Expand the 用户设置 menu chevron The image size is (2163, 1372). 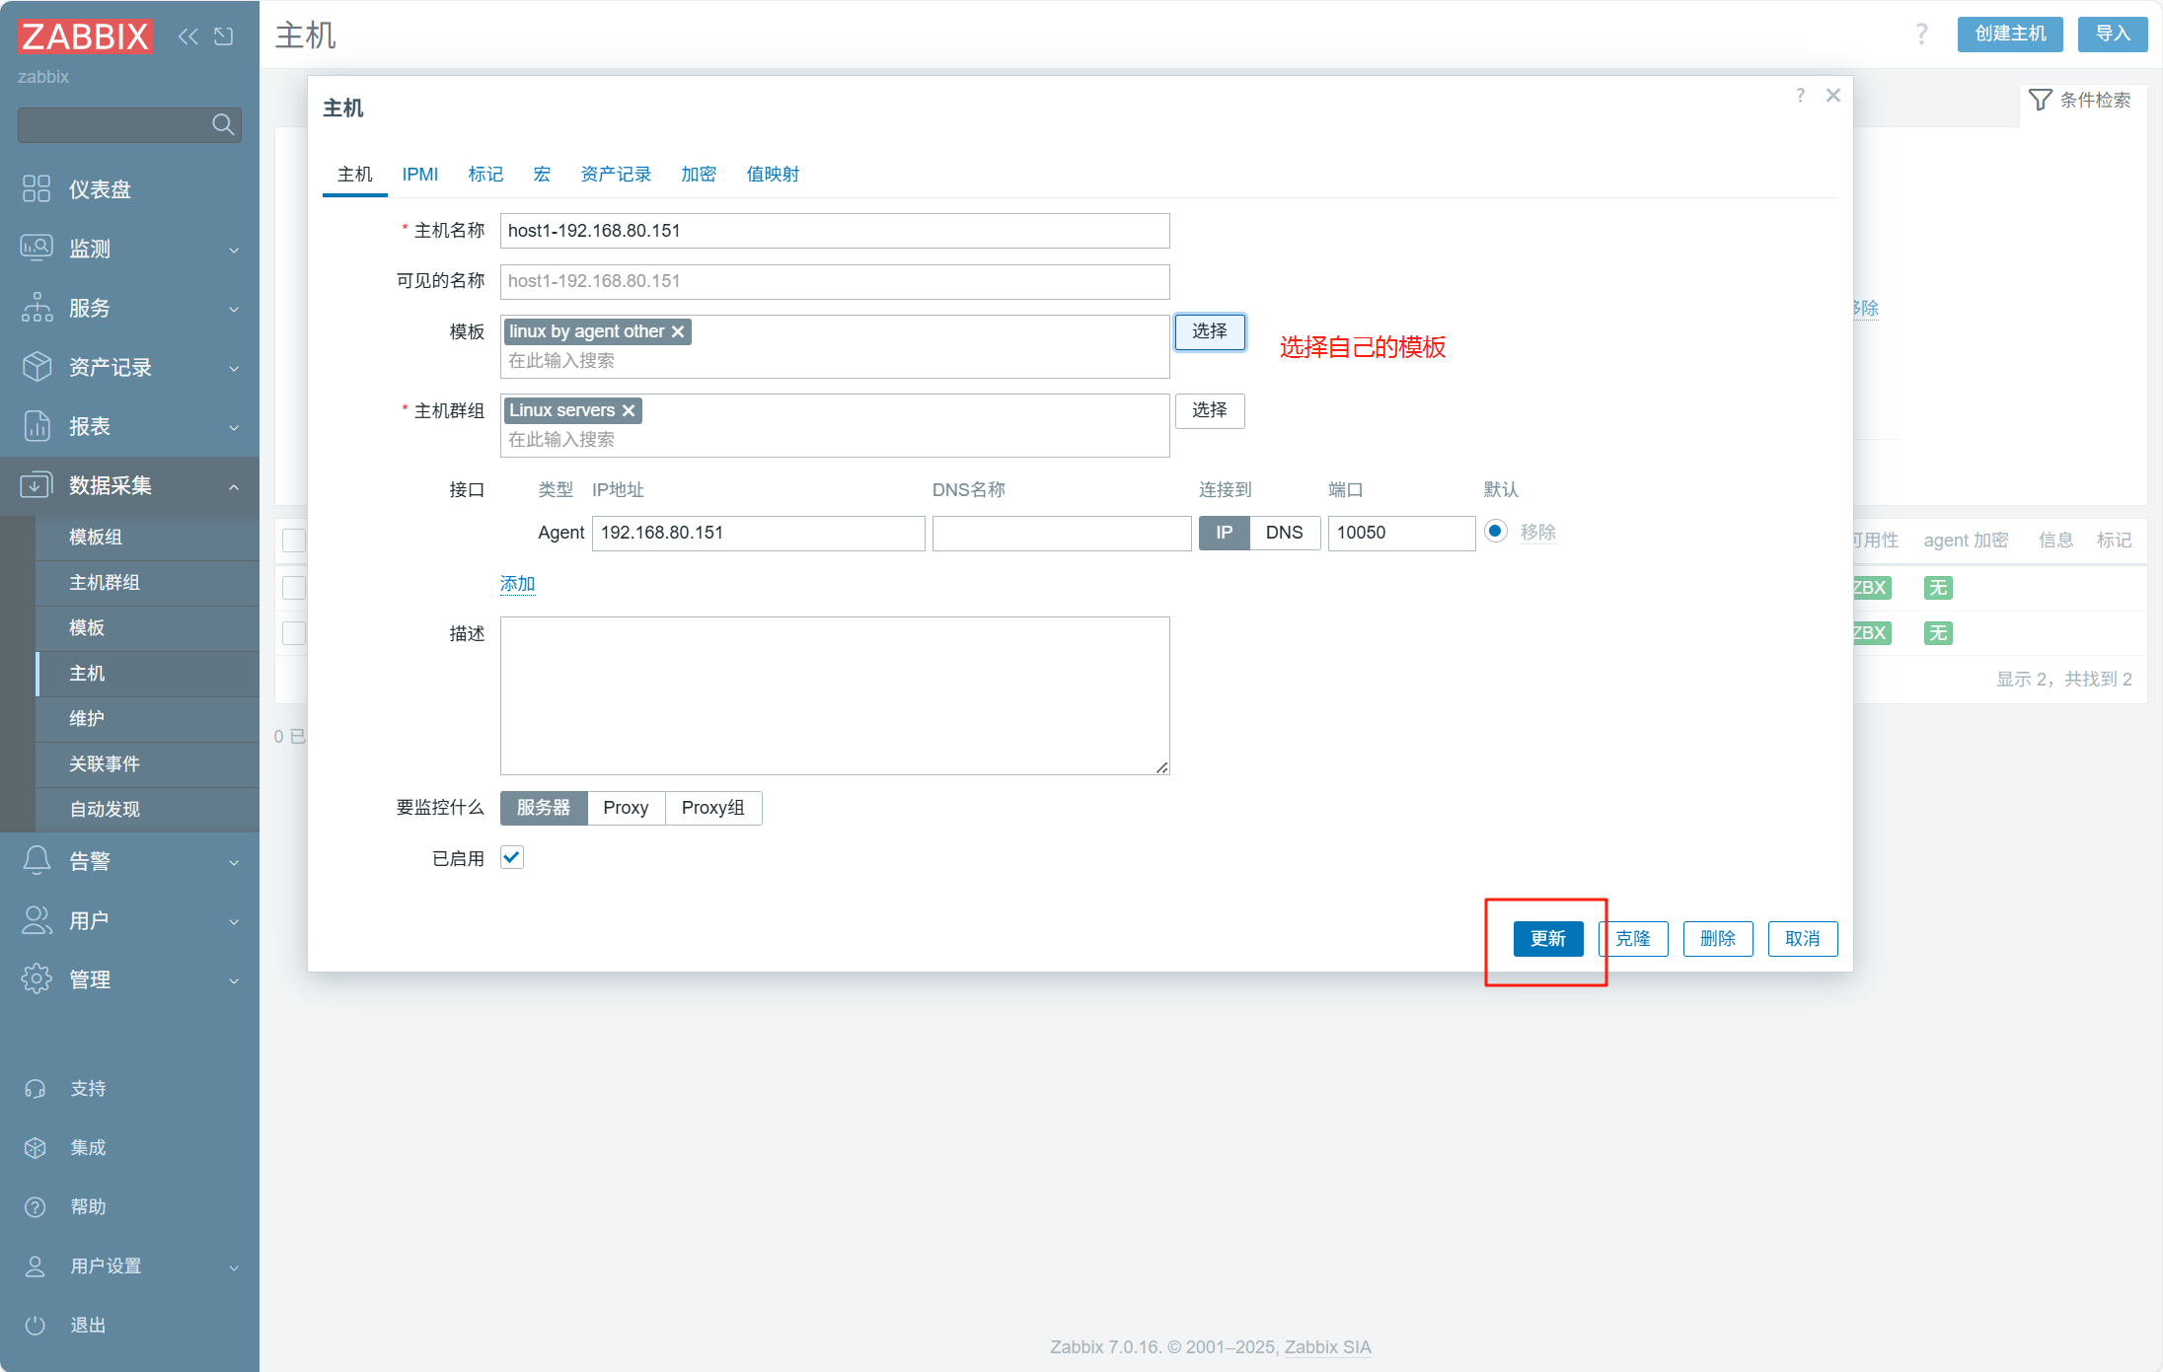[234, 1267]
